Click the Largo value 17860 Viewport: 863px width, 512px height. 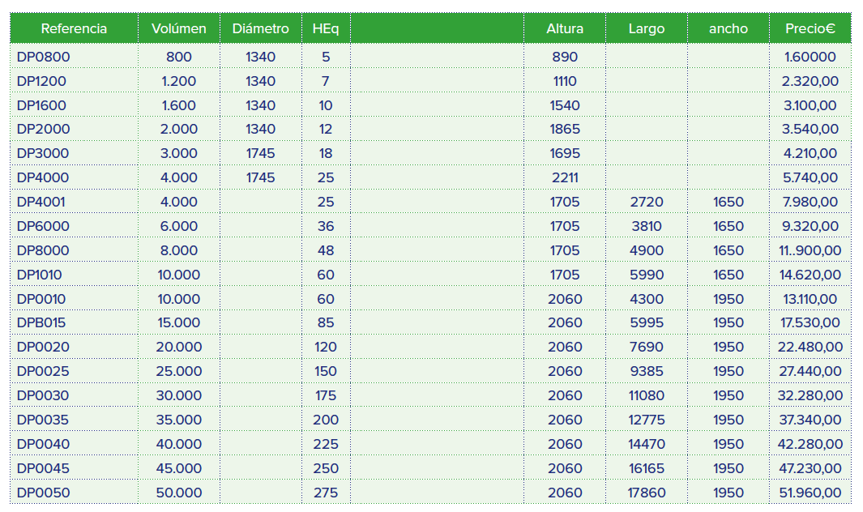[646, 493]
